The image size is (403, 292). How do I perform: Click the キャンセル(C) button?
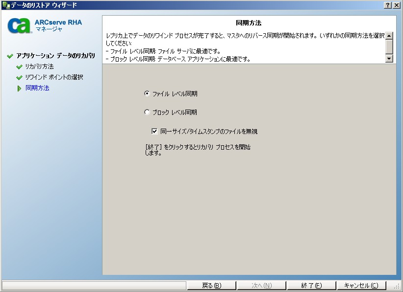pyautogui.click(x=361, y=285)
